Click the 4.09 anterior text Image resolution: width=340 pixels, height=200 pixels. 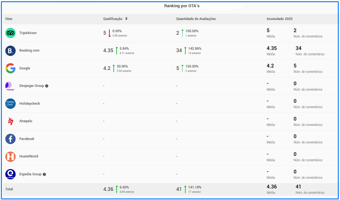coord(127,192)
